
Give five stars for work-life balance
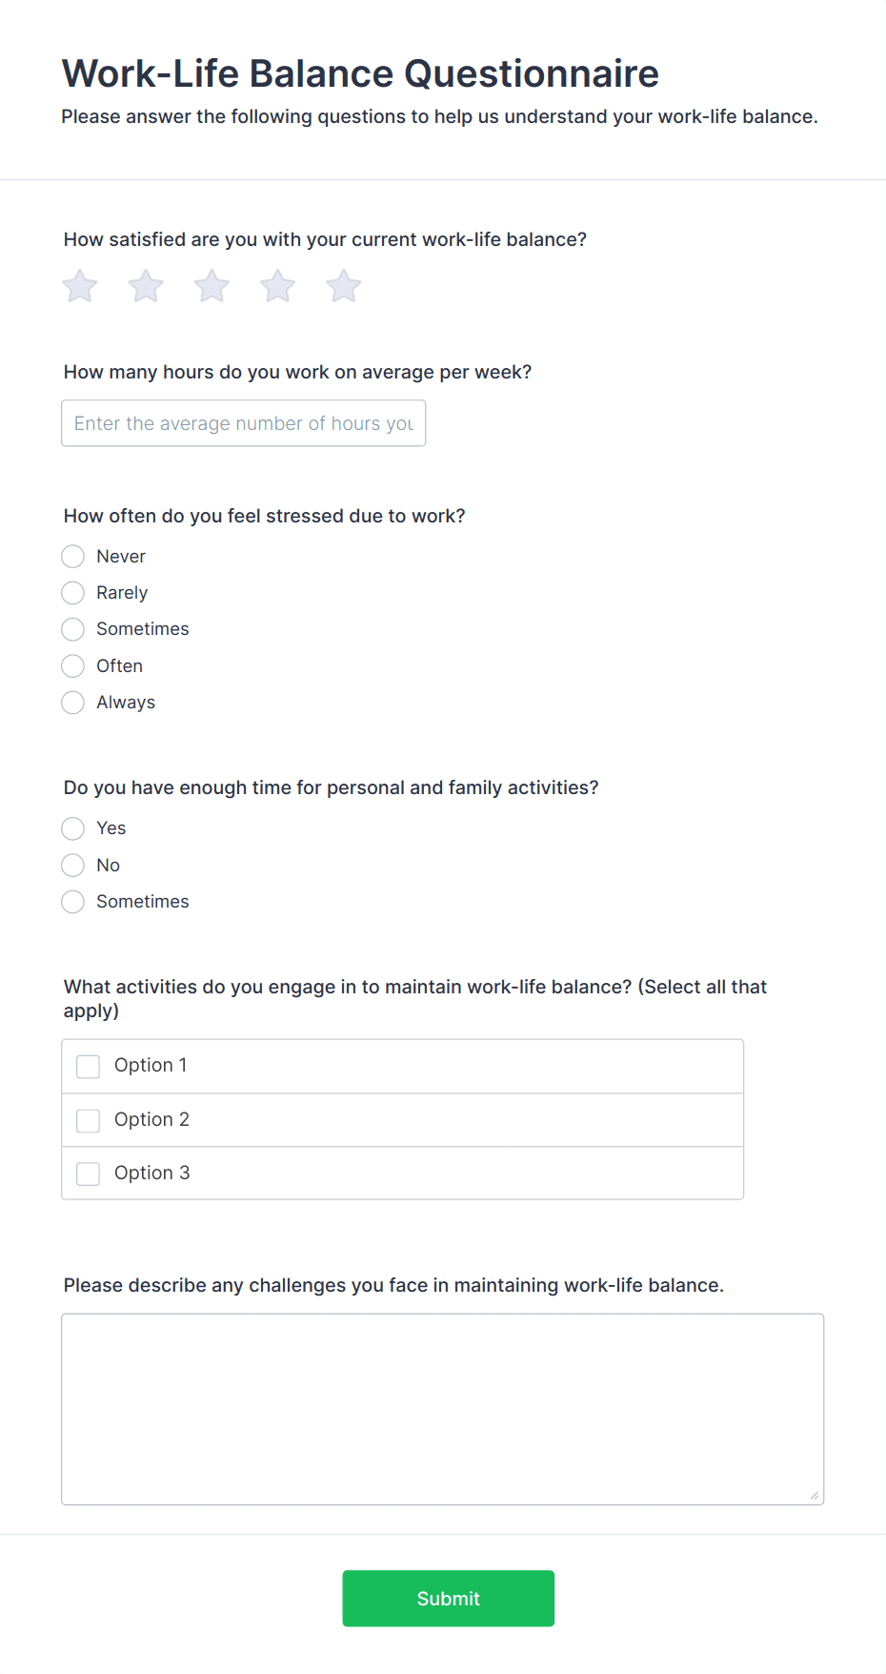coord(344,286)
